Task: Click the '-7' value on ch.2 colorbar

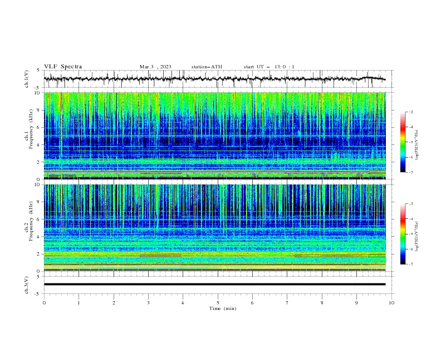Action: (410, 264)
